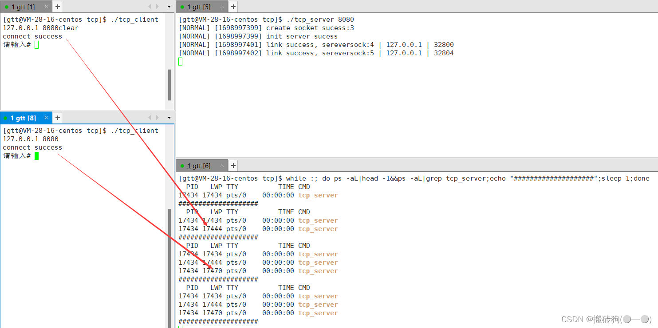
Task: Click the "127.0.0.1 8080" line in the gtt [8] terminal
Action: pyautogui.click(x=31, y=139)
